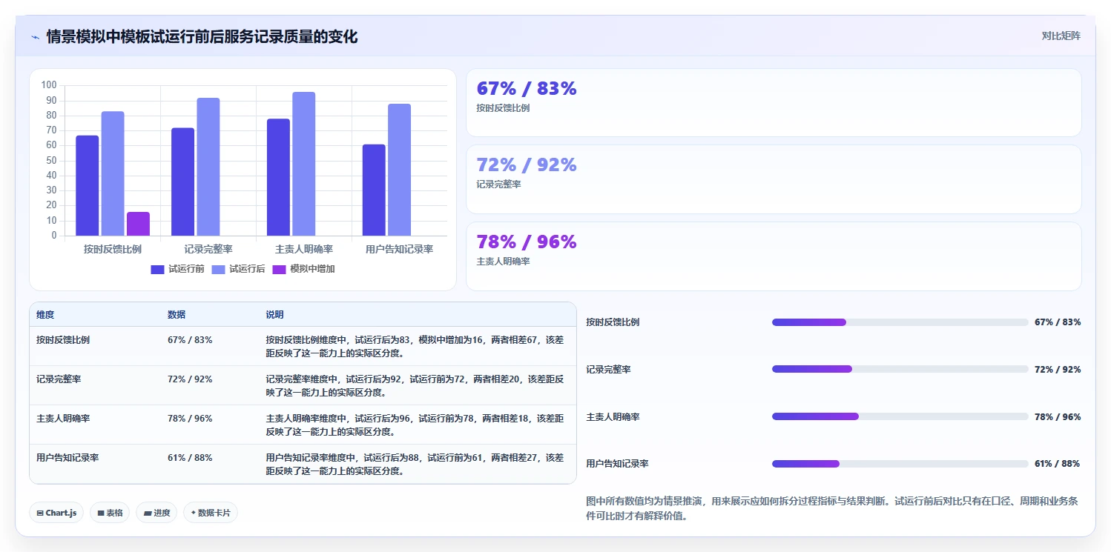Click the 用户告知记录率 label on the chart x-axis
This screenshot has width=1111, height=552.
400,250
